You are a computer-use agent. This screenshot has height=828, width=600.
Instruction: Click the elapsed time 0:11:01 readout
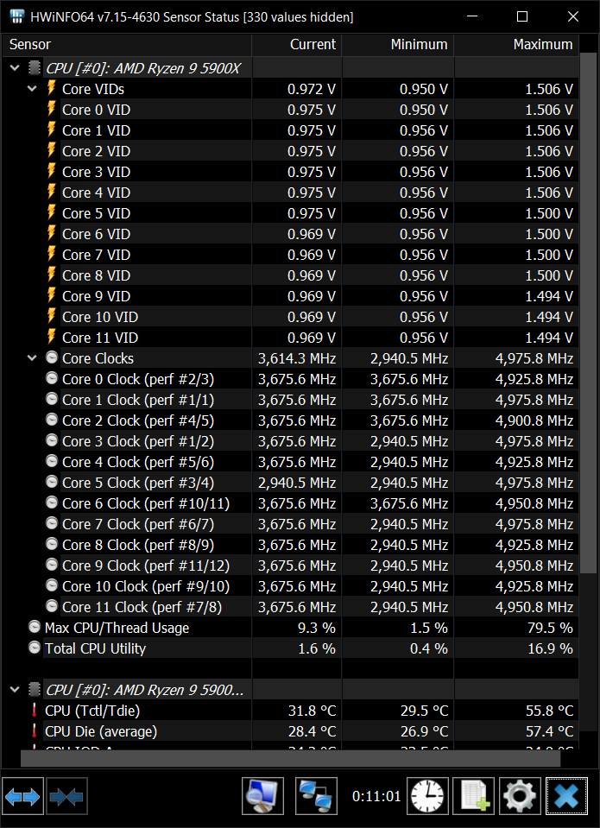[x=376, y=796]
